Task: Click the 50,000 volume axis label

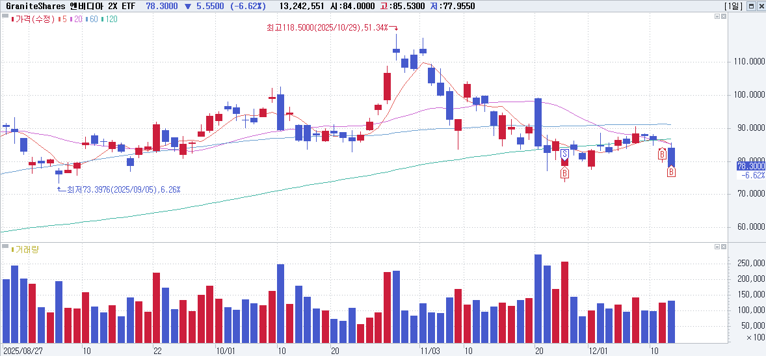Action: coord(752,325)
